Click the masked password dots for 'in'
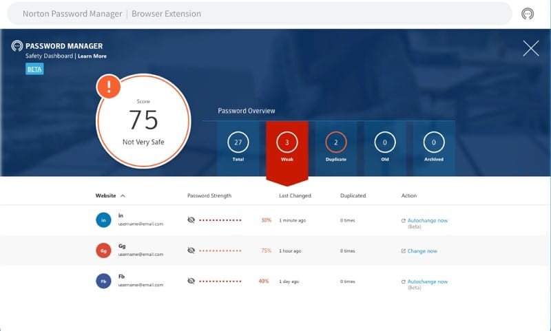Screen dimensions: 551x331 coord(220,220)
